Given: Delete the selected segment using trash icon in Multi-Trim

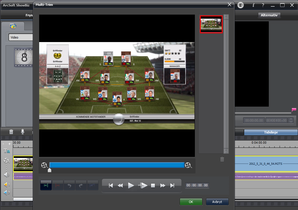Looking at the screenshot, I should (222, 159).
